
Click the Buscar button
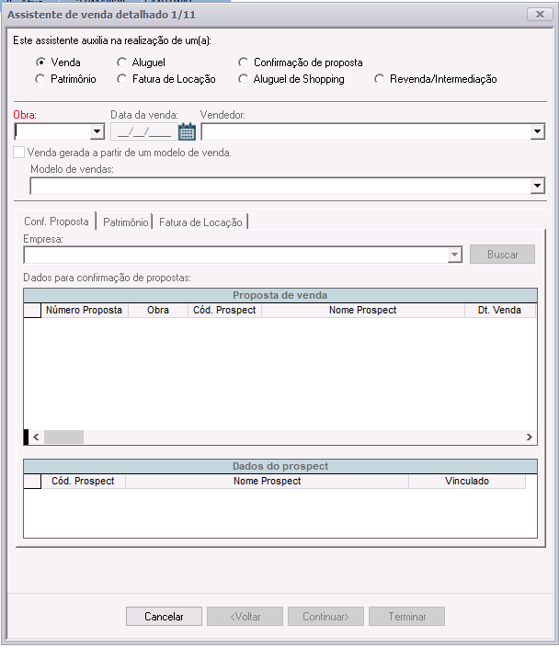coord(502,255)
